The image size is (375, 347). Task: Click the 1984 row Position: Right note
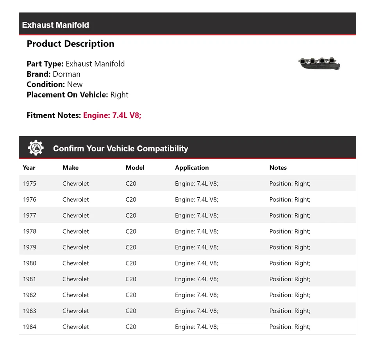click(x=289, y=327)
